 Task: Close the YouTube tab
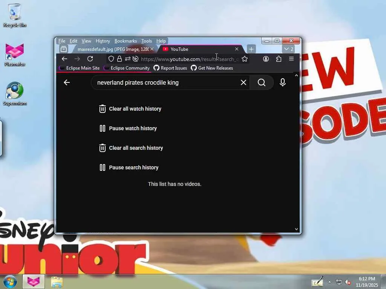[x=237, y=49]
